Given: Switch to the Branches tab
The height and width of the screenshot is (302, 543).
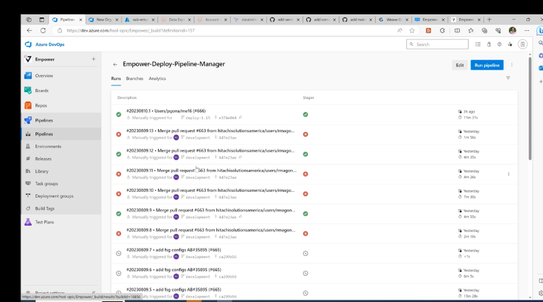Looking at the screenshot, I should (x=135, y=79).
